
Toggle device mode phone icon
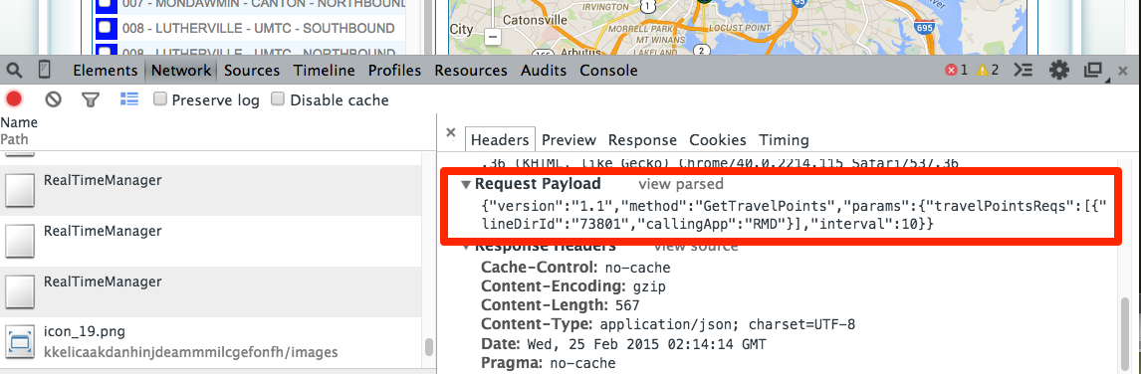45,71
